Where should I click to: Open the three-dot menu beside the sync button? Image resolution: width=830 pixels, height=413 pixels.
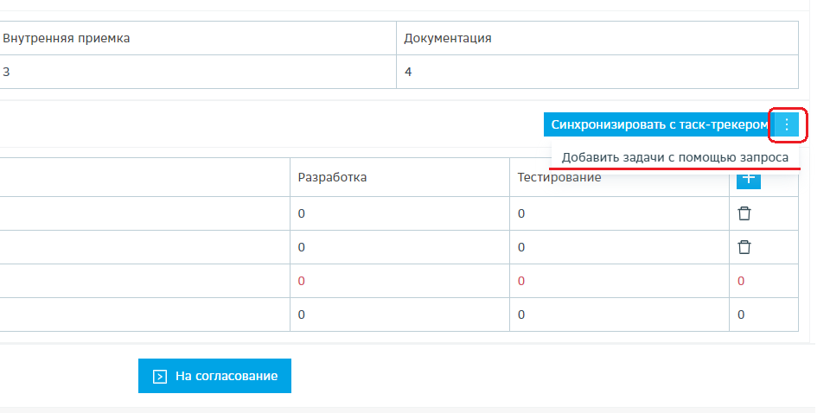click(787, 124)
